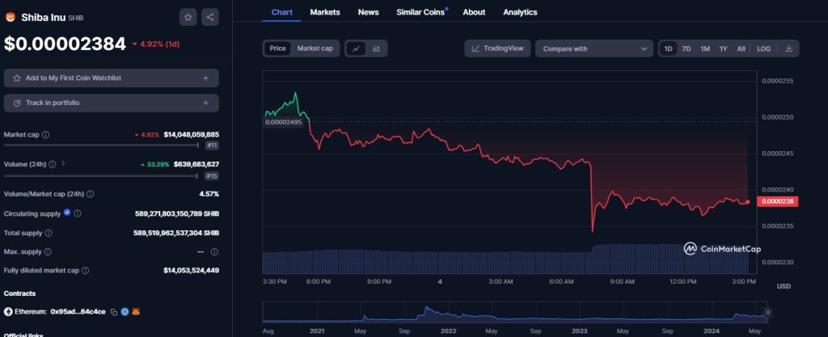Expand Volume (24h) details chevron
This screenshot has width=828, height=337.
click(x=63, y=164)
